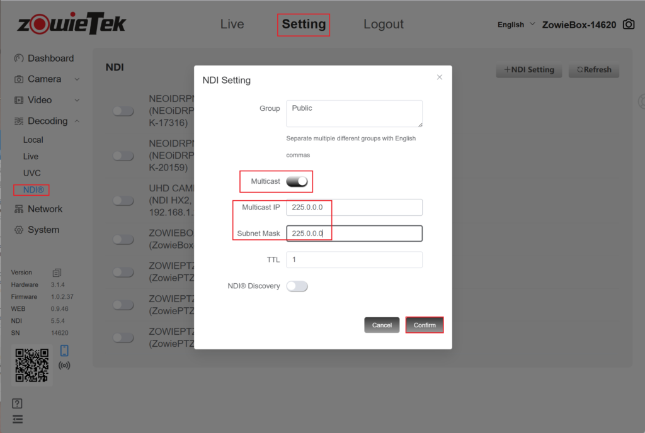Enable the NDI® Discovery switch
The width and height of the screenshot is (645, 433).
(297, 286)
